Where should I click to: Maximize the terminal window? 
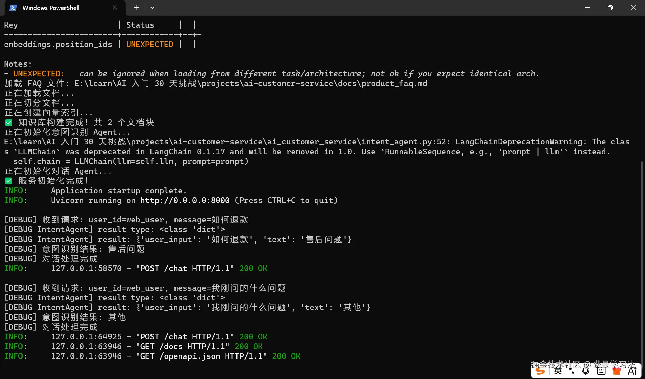point(610,7)
